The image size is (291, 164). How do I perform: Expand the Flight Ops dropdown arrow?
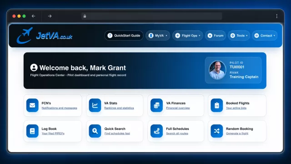click(200, 36)
